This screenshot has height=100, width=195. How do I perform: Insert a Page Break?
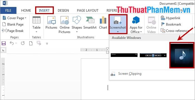13,31
